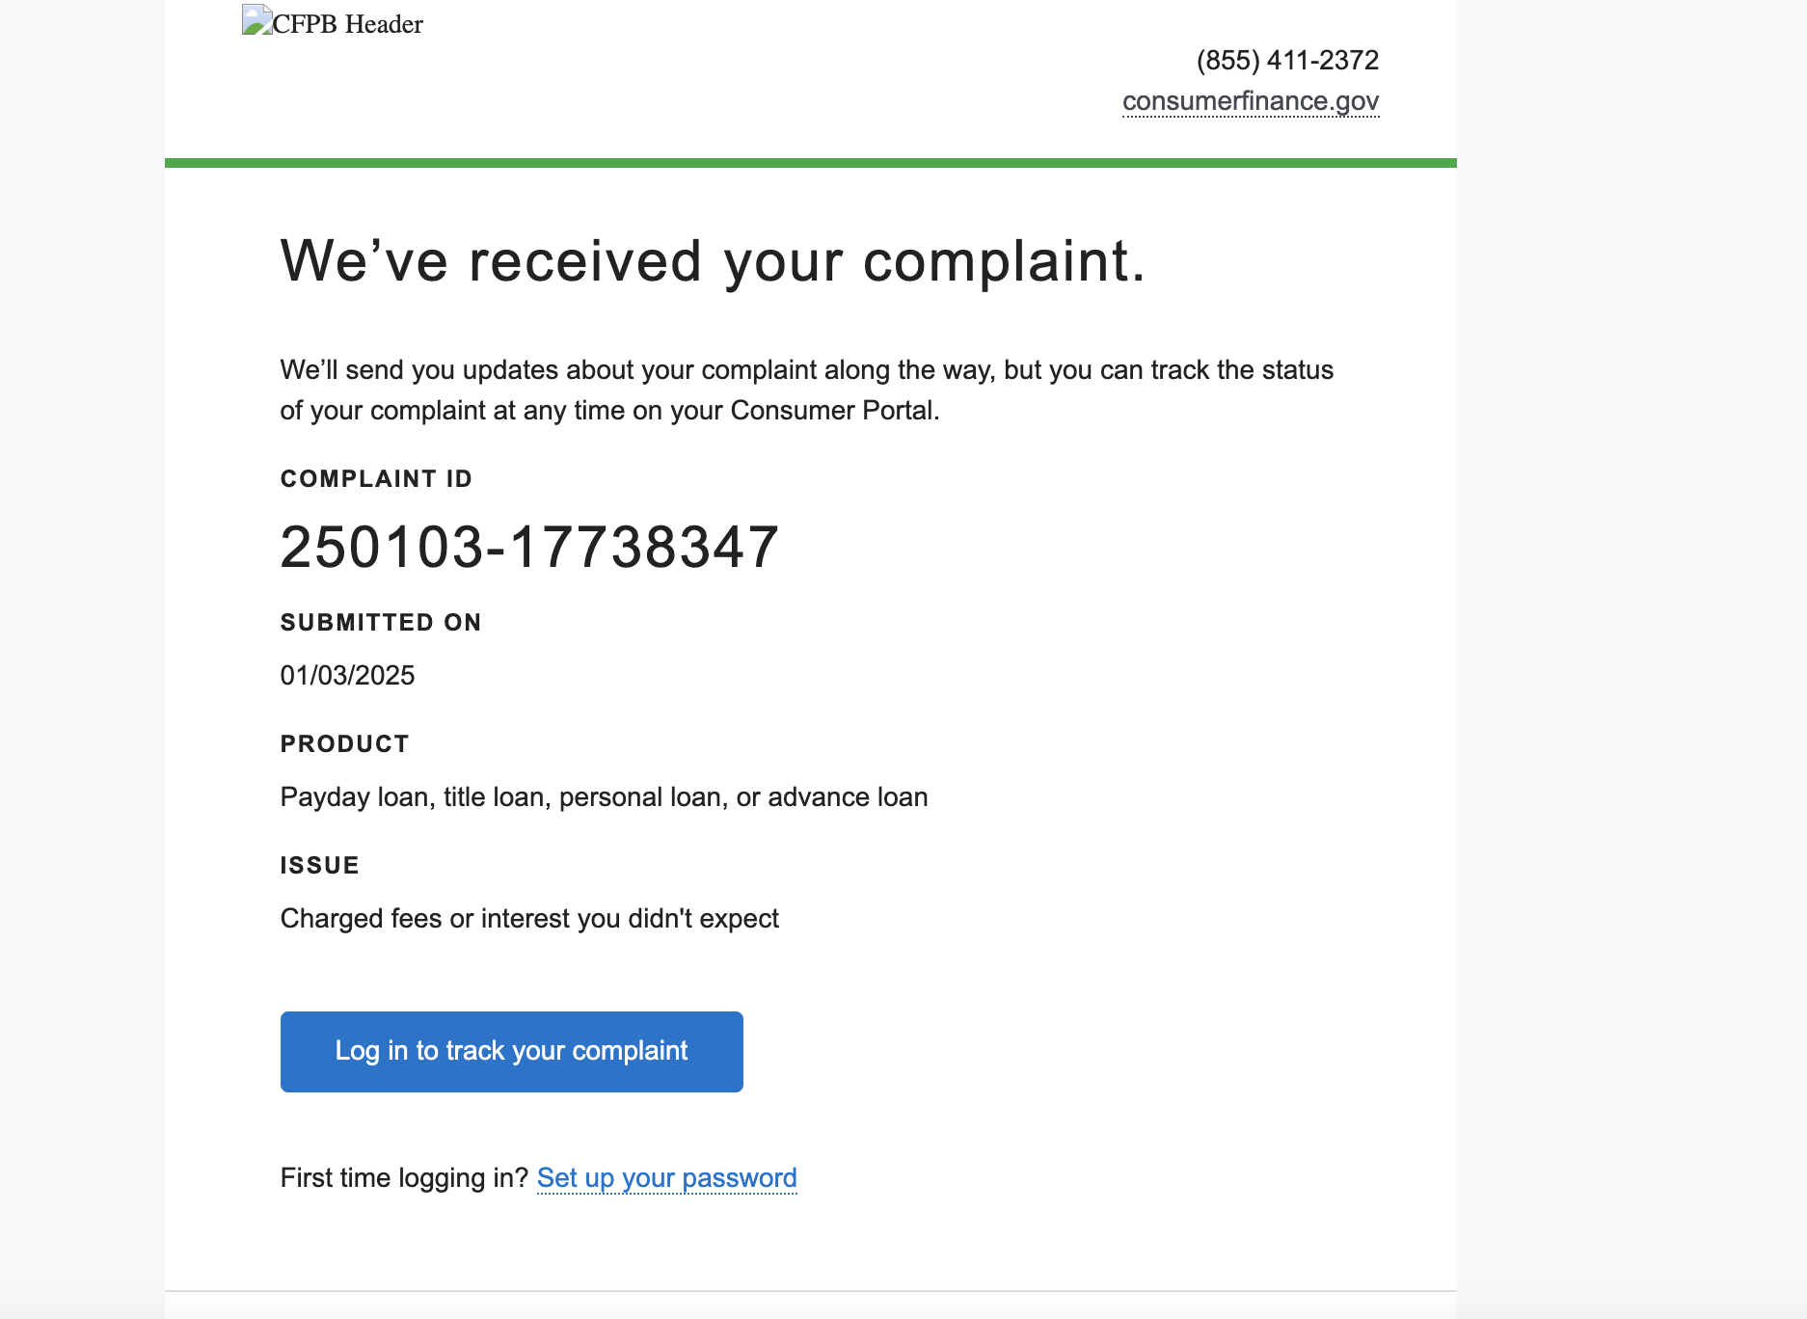
Task: Click the gray page margin beside the email
Action: click(x=1632, y=659)
